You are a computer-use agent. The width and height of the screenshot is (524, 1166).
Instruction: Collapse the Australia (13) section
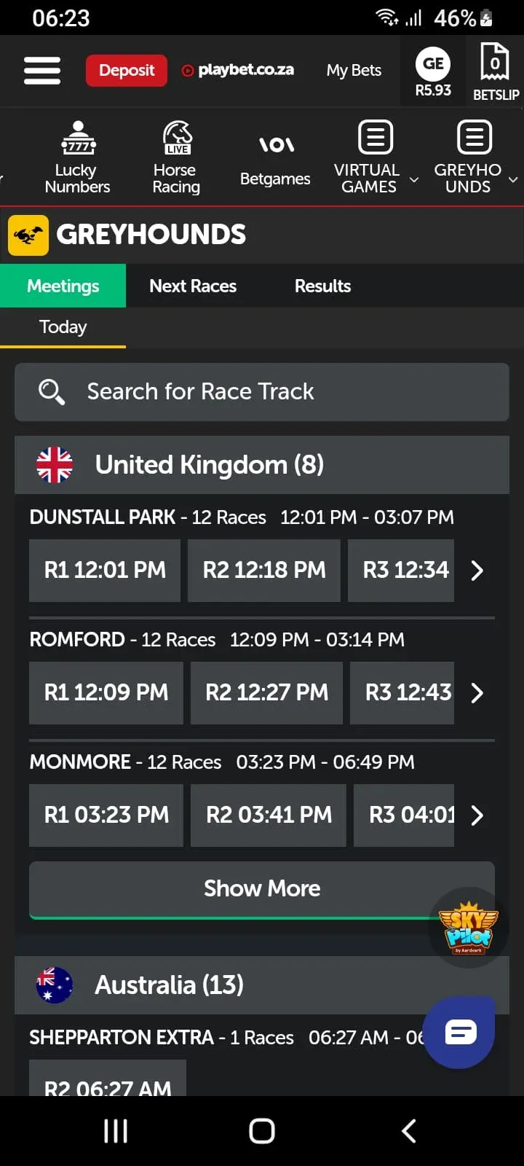[x=262, y=985]
